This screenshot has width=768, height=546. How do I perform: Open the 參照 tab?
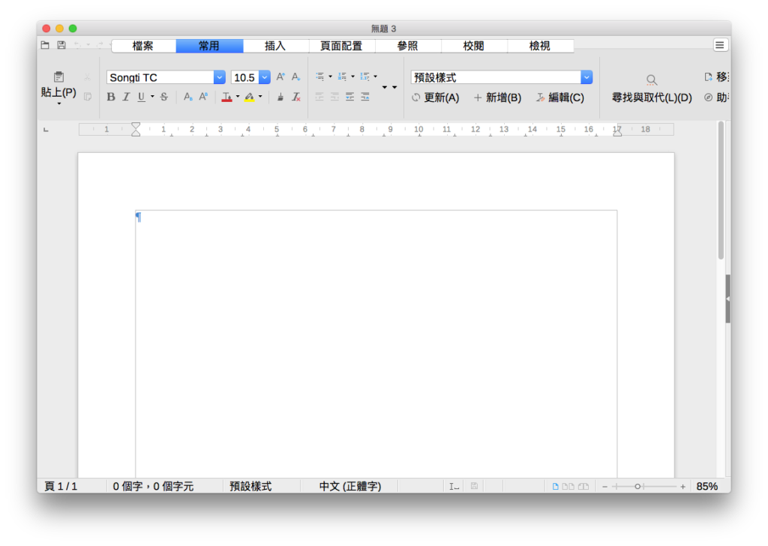pyautogui.click(x=407, y=46)
